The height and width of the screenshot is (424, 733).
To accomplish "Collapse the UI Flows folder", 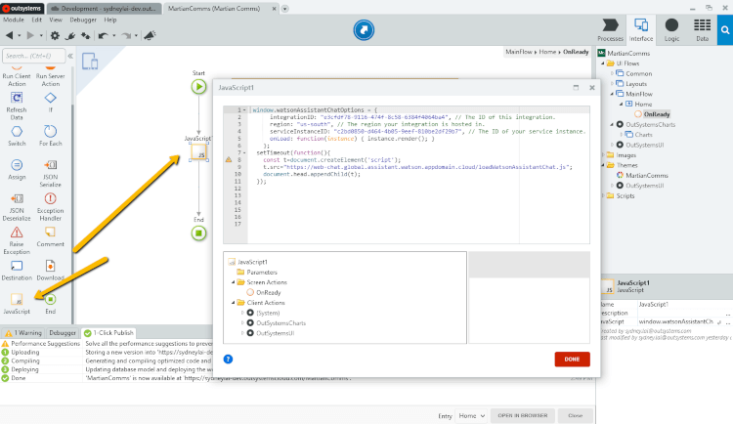I will coord(603,64).
